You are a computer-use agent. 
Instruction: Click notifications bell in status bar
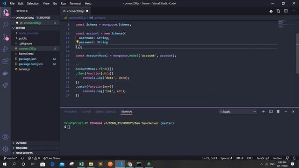tap(294, 158)
